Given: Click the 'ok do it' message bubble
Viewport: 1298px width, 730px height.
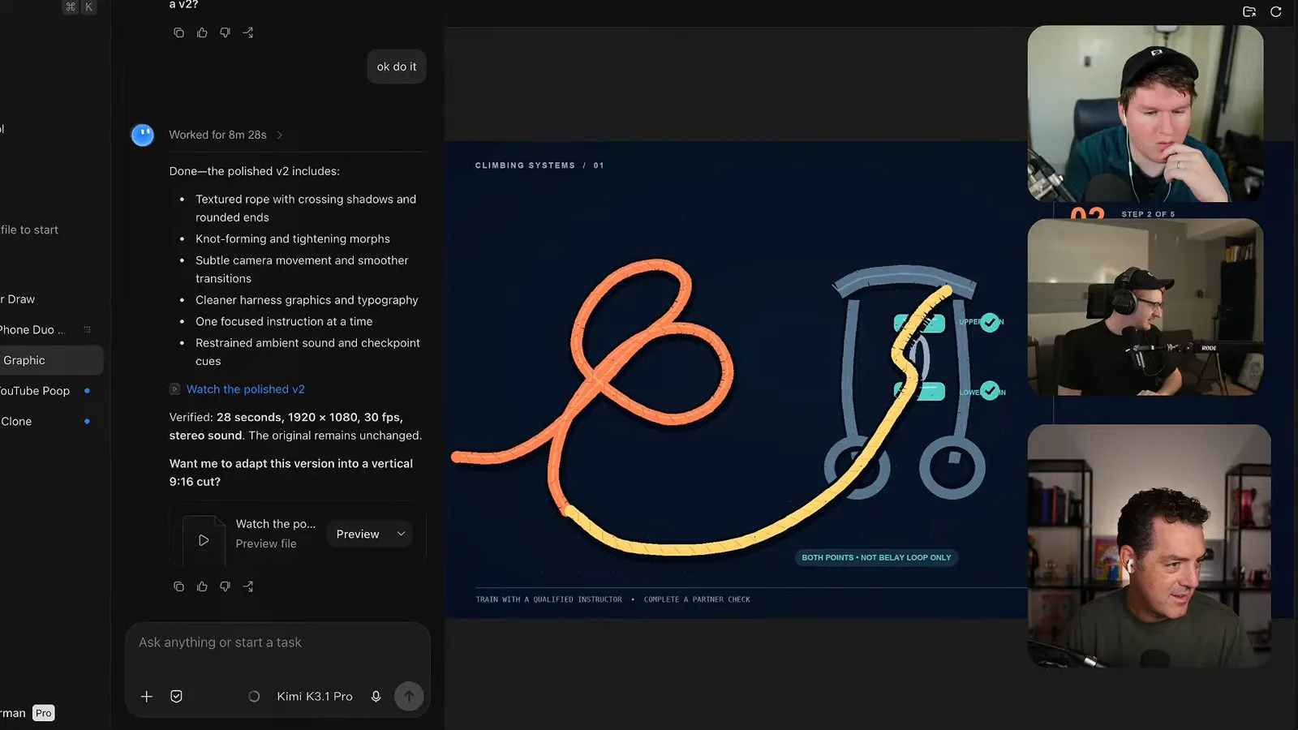Looking at the screenshot, I should coord(397,67).
